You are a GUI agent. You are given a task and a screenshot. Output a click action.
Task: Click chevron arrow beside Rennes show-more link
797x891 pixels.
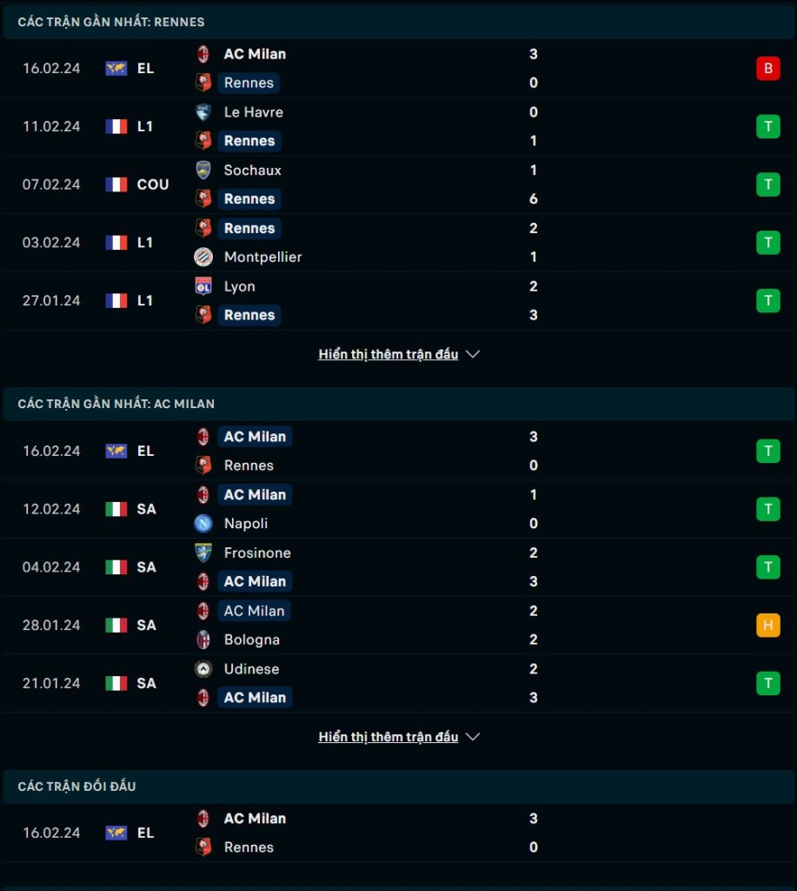(473, 355)
